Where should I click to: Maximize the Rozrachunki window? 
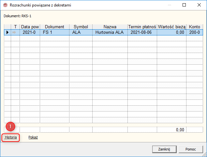tap(184, 5)
